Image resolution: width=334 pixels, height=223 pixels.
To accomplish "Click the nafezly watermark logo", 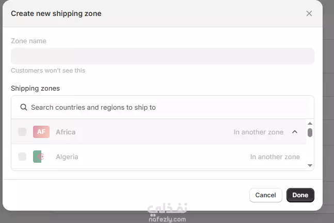I will [167, 213].
